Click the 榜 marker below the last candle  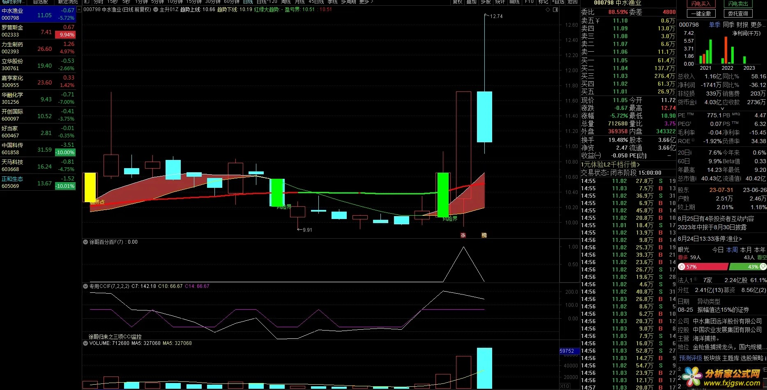484,235
